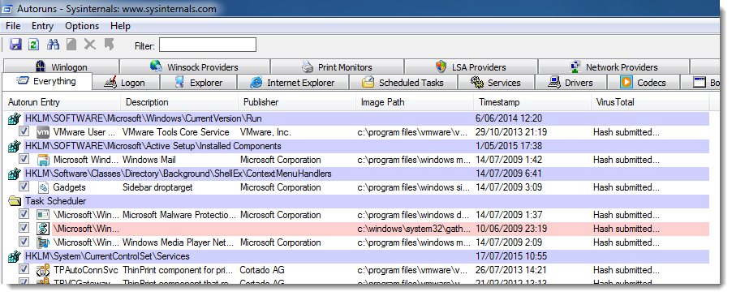Sort by Autorun Entry column header
732x296 pixels.
point(62,102)
